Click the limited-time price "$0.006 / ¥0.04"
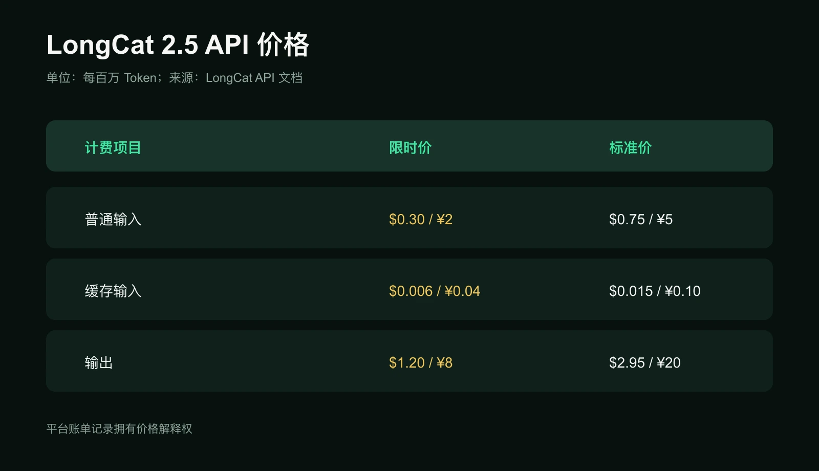Image resolution: width=819 pixels, height=471 pixels. point(435,291)
